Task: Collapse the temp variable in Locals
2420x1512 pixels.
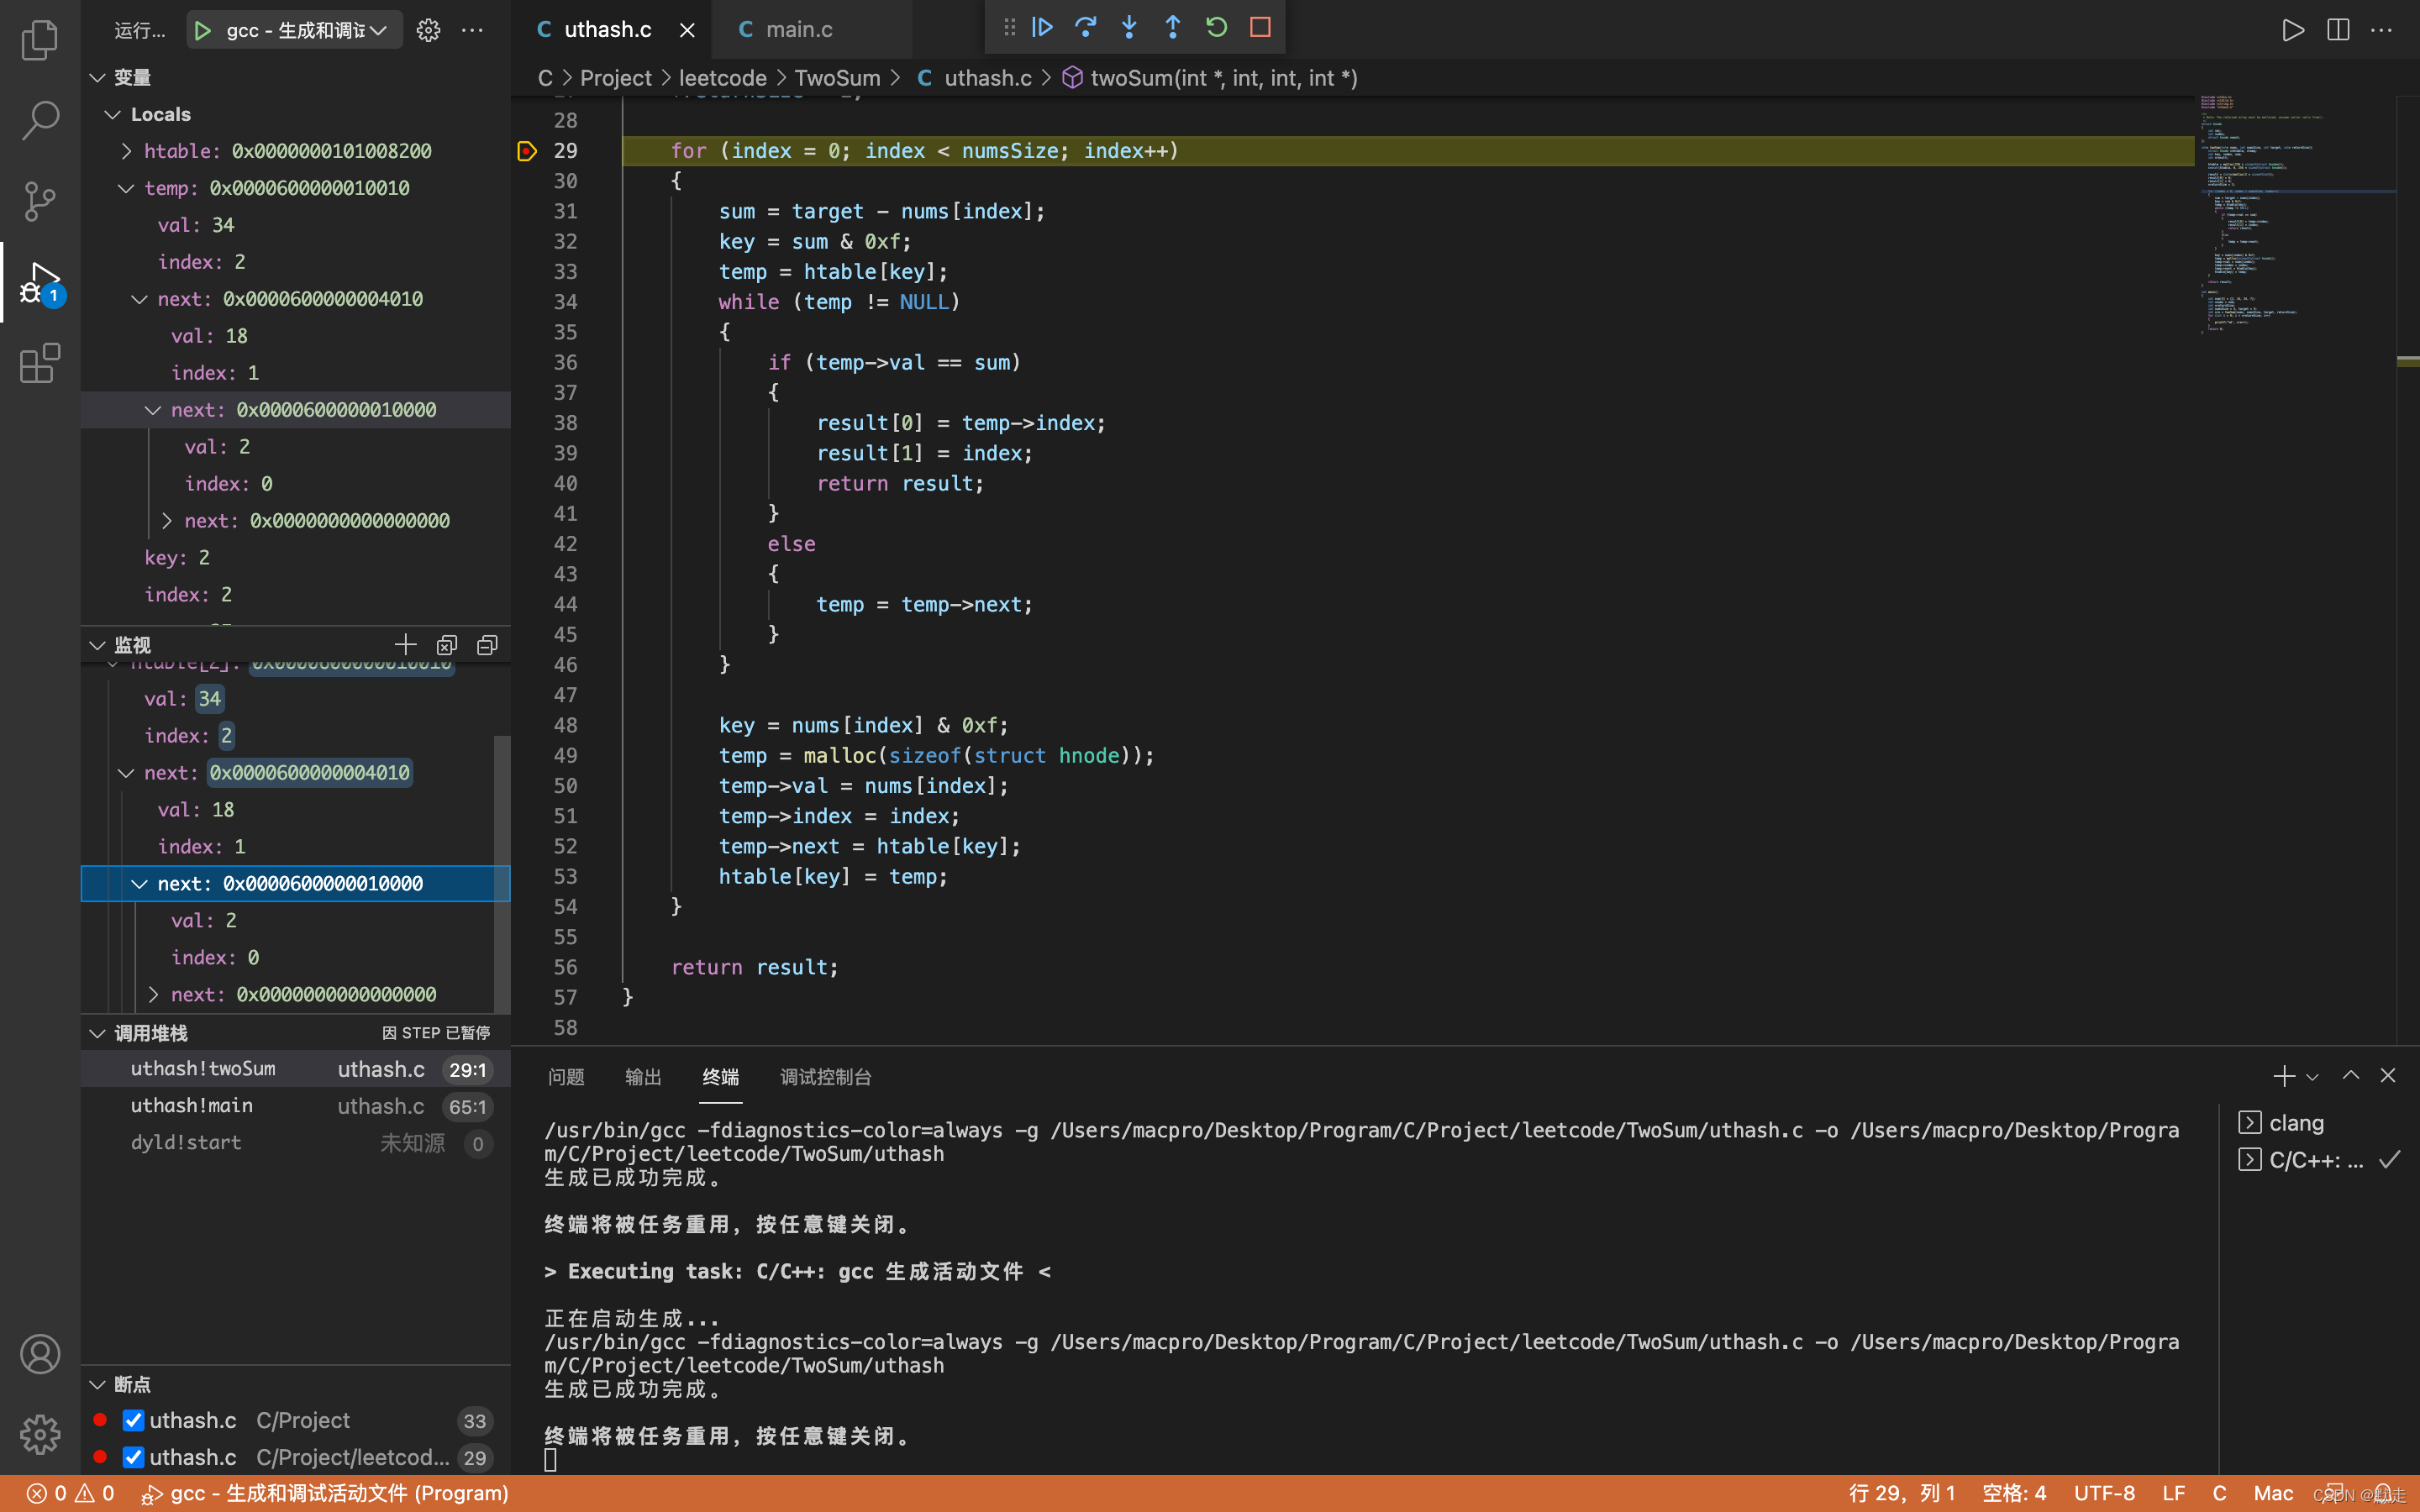Action: (x=127, y=188)
